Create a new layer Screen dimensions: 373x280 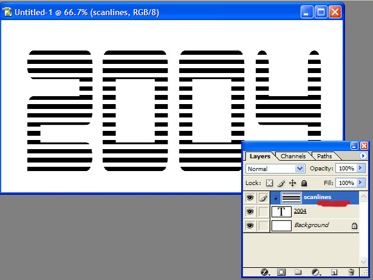[x=334, y=271]
